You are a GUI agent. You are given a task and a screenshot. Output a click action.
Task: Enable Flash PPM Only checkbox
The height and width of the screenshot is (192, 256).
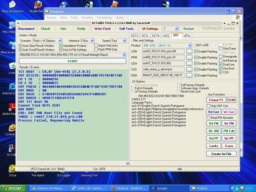[x=96, y=49]
